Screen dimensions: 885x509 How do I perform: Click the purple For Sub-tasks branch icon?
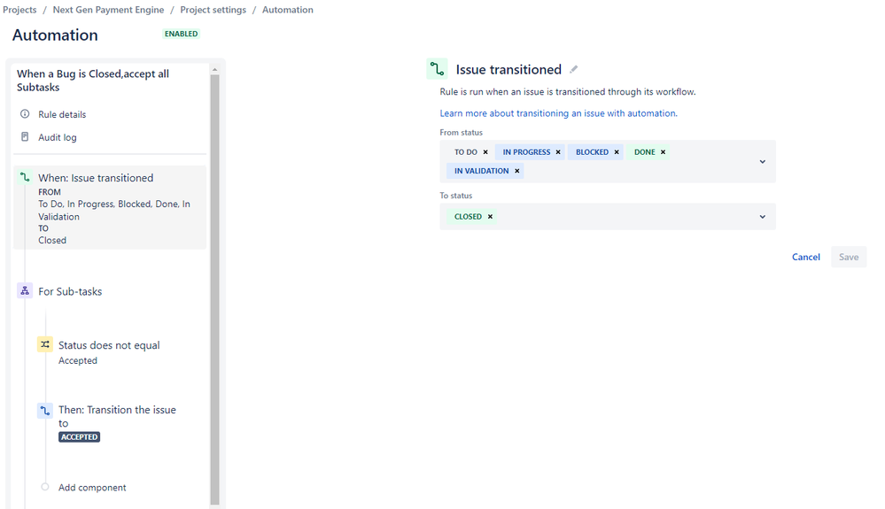pyautogui.click(x=25, y=291)
